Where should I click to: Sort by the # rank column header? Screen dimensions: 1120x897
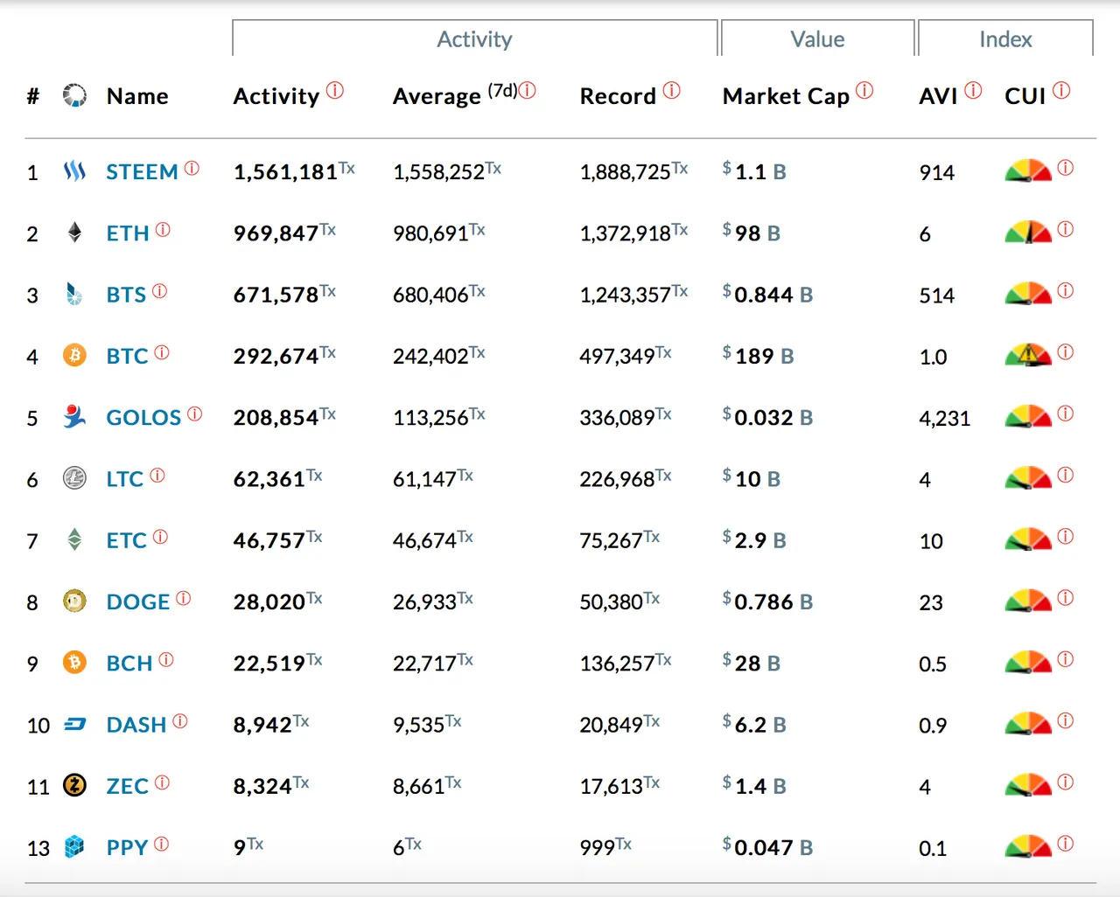click(33, 96)
